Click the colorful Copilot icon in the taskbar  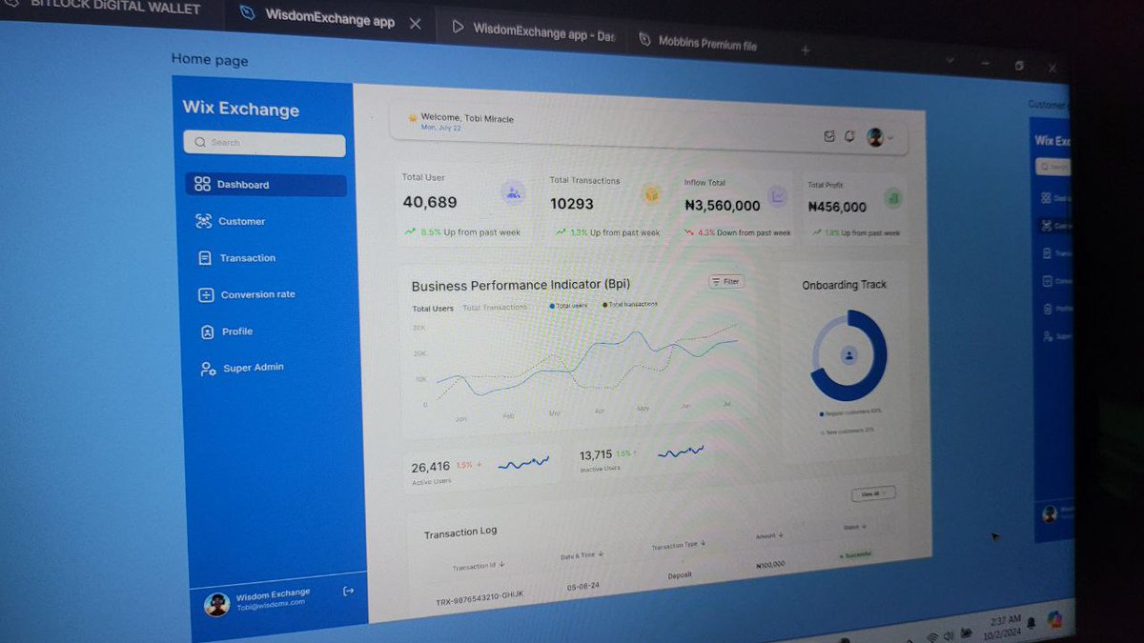coord(1054,619)
